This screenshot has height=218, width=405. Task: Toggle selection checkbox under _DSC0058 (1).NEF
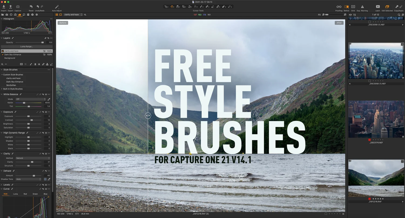pos(370,81)
